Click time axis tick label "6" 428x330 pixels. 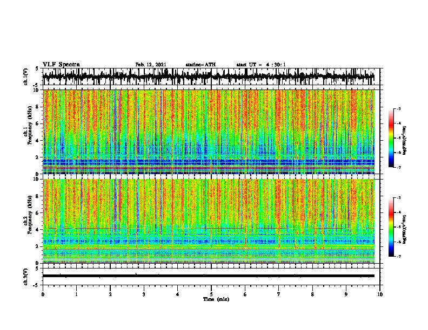point(245,294)
